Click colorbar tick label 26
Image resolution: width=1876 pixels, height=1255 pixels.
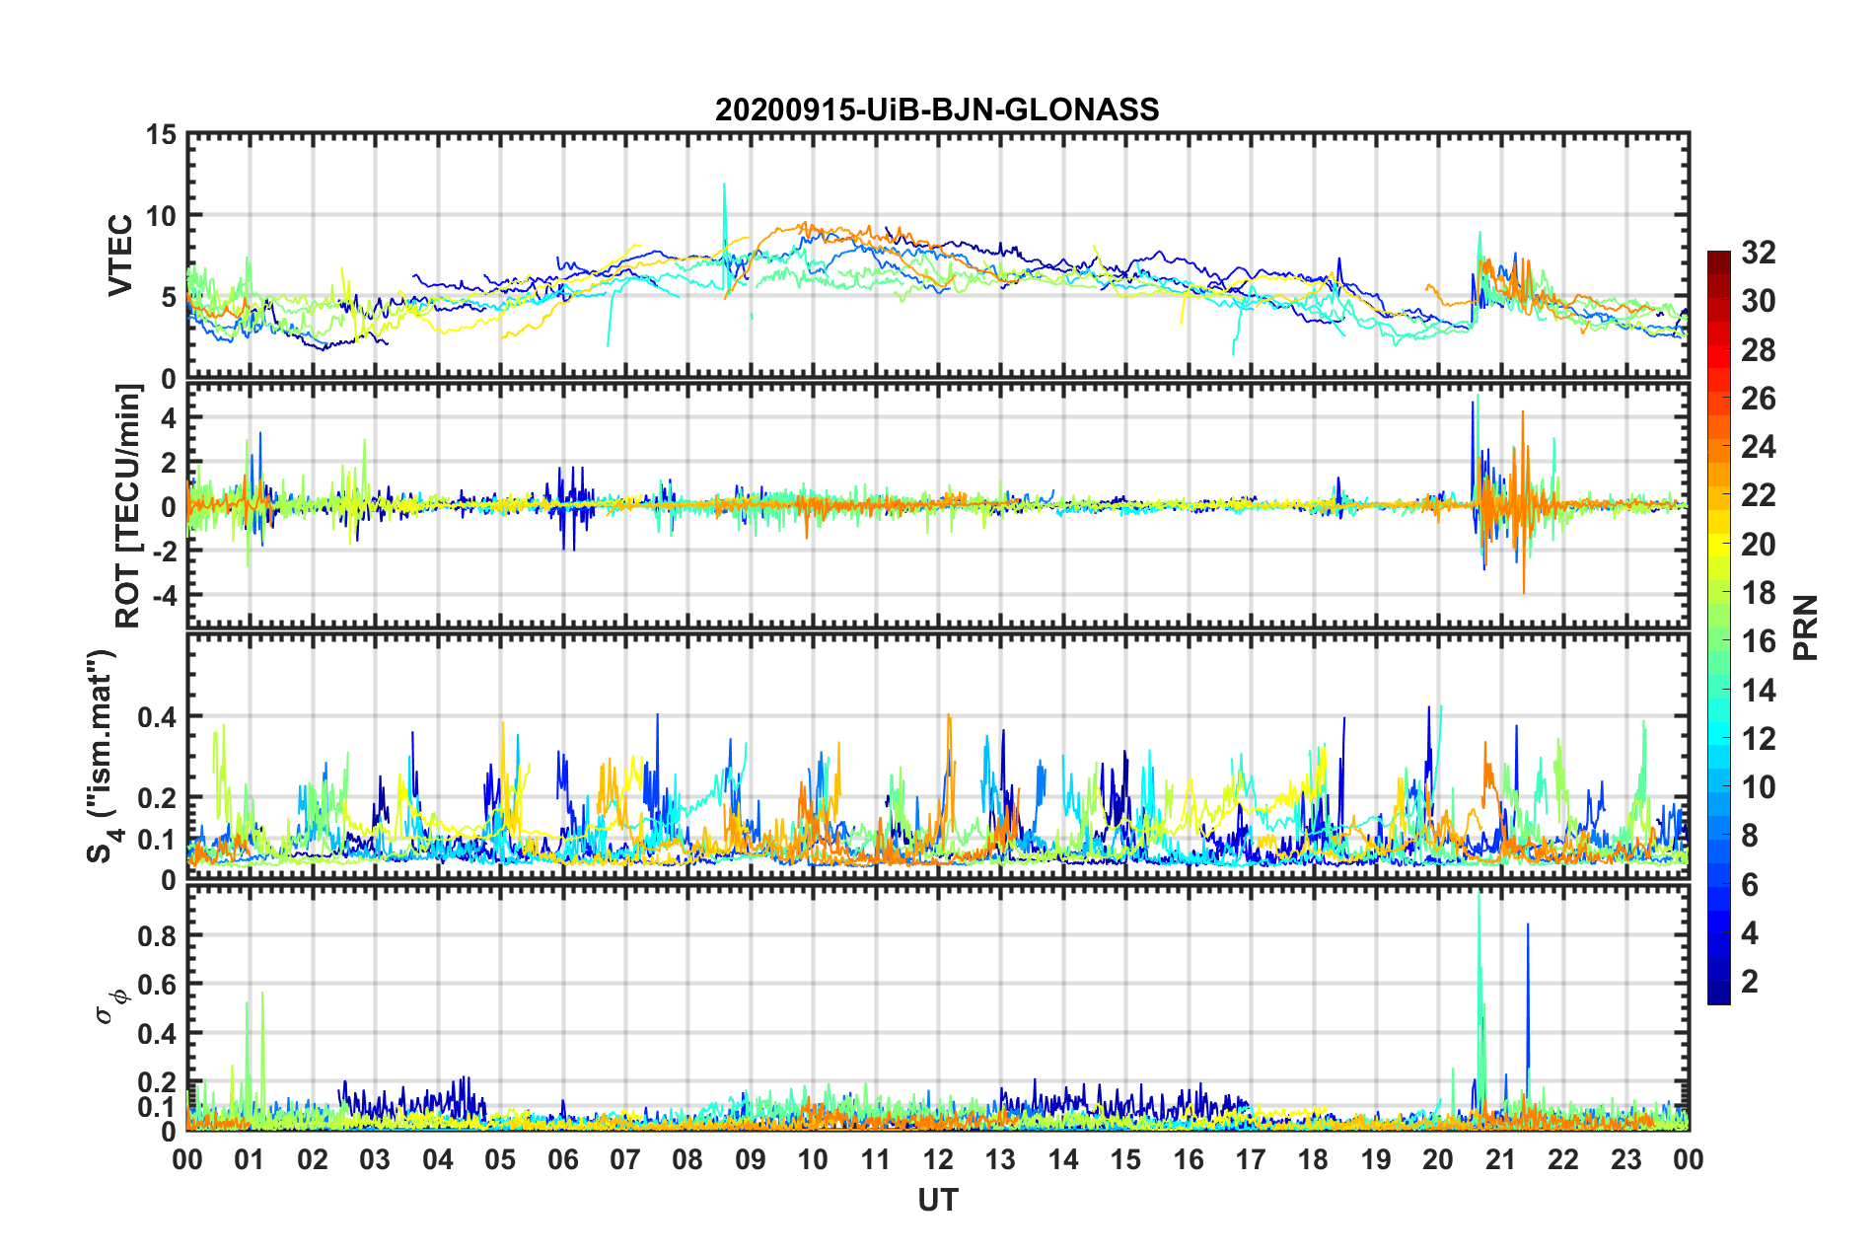[1758, 399]
